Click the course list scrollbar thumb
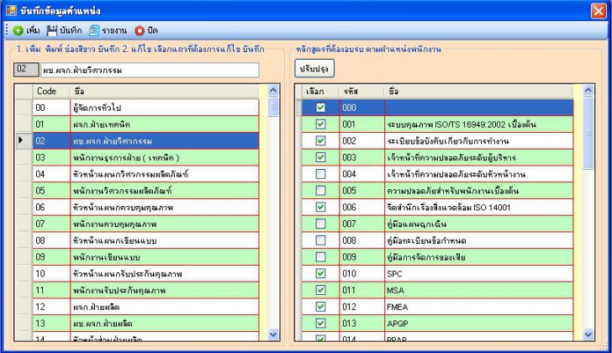Screen dimensions: 612x353 [588, 133]
